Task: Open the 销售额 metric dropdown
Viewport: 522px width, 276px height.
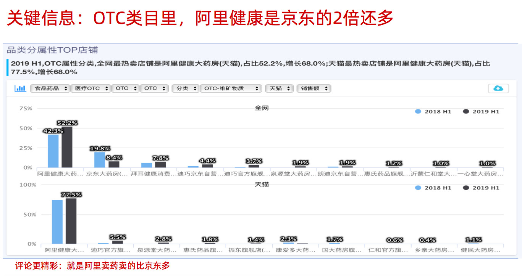Action: pyautogui.click(x=314, y=88)
